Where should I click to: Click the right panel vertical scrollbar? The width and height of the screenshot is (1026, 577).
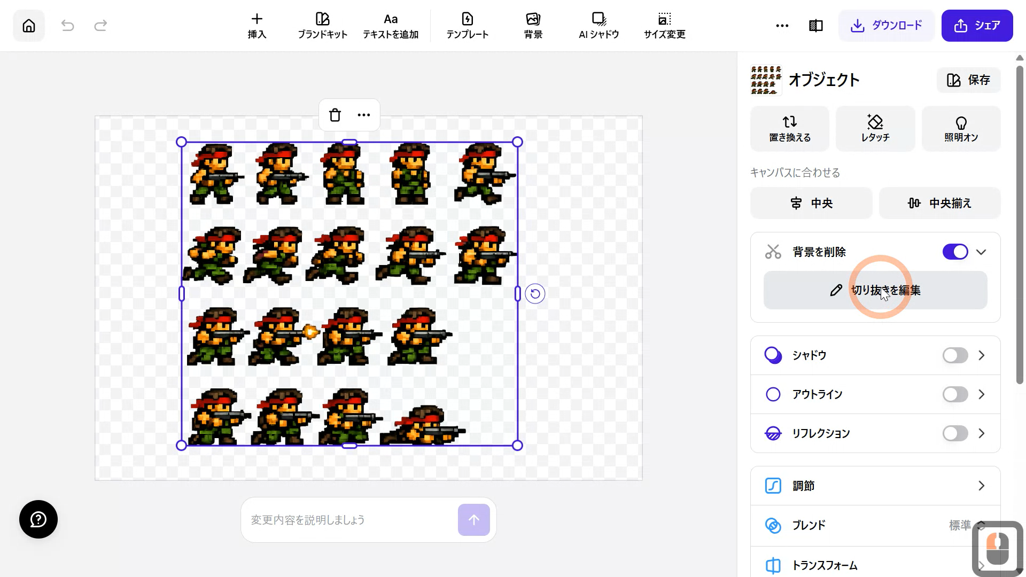pyautogui.click(x=1020, y=224)
